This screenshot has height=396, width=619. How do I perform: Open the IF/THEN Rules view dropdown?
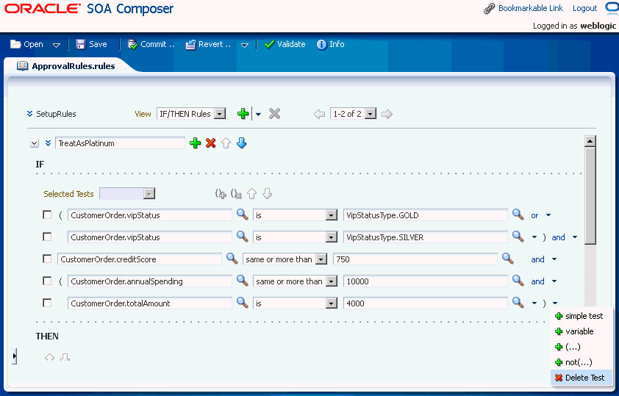pyautogui.click(x=191, y=114)
